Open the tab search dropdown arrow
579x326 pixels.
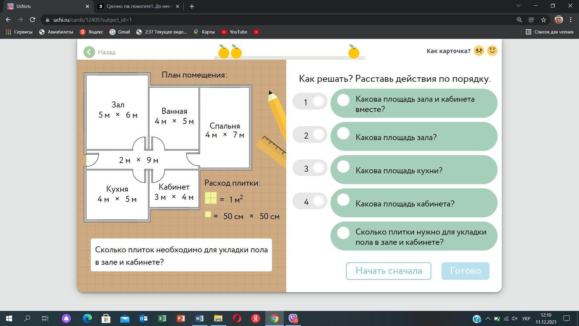tap(519, 6)
